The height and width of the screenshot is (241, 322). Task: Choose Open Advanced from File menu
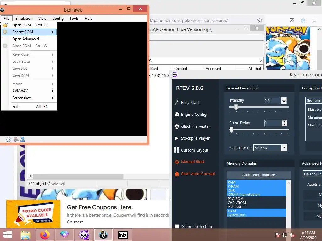(29, 39)
